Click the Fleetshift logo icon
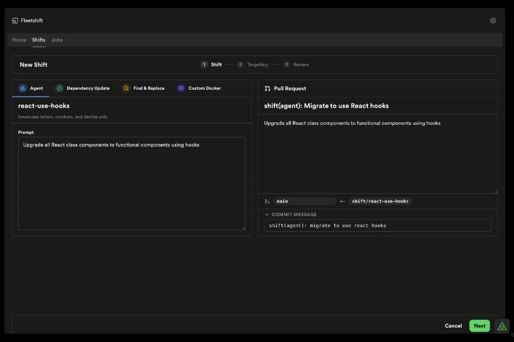 (15, 21)
